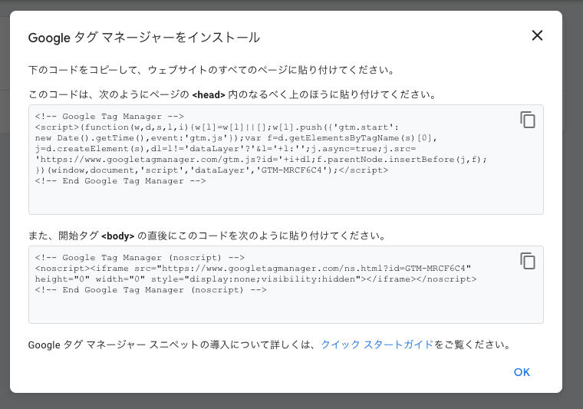Copy the head script code snippet
The image size is (583, 409).
[528, 120]
